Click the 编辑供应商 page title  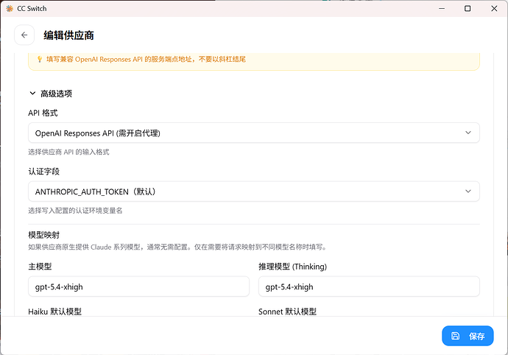coord(68,35)
